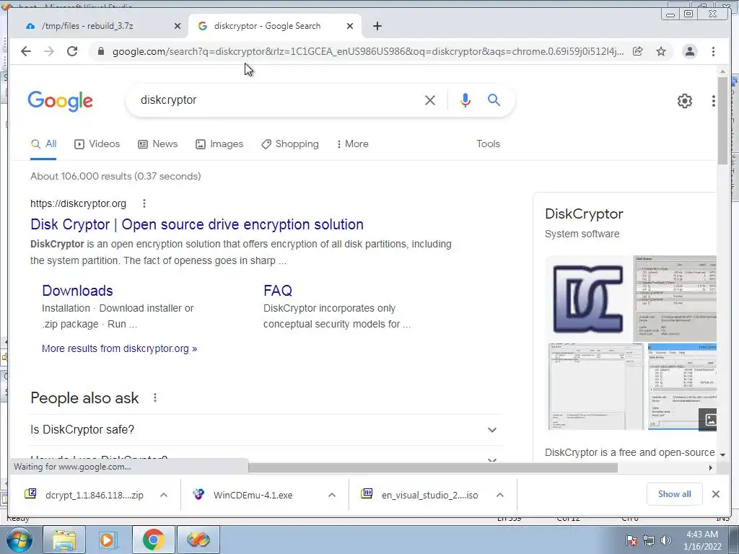Click the diskcryptor search input field

pyautogui.click(x=278, y=100)
